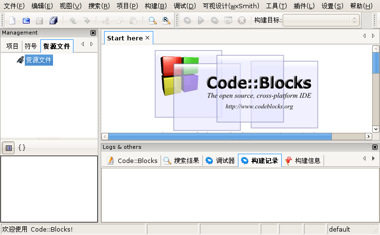Open the 帮助(H) menu
380x235 pixels.
click(x=362, y=6)
